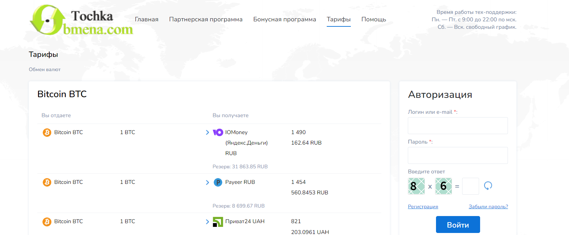This screenshot has height=235, width=569.
Task: Click the Тарифы page heading
Action: click(43, 55)
